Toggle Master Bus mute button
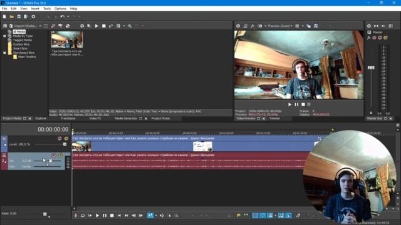The image size is (401, 225). [380, 37]
